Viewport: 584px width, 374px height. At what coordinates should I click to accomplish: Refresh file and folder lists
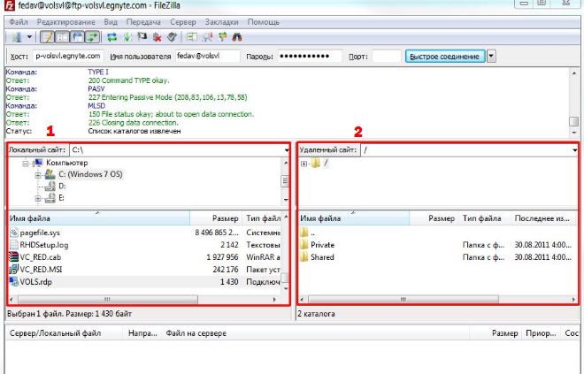(x=111, y=37)
